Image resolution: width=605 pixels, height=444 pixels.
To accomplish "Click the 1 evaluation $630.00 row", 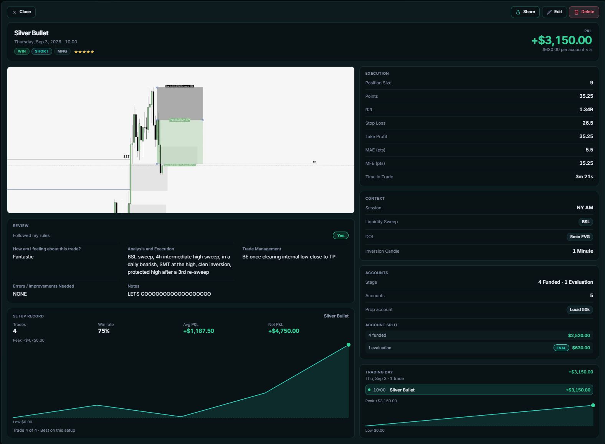I will (479, 348).
